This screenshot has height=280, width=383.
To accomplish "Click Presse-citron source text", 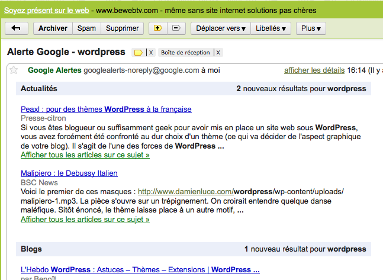I will coord(43,118).
